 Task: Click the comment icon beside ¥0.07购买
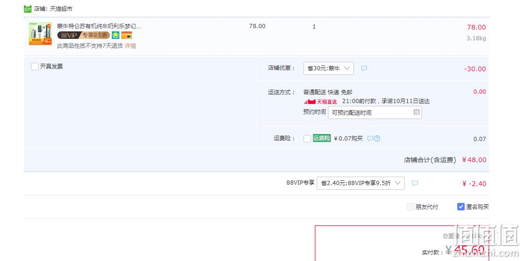(370, 138)
